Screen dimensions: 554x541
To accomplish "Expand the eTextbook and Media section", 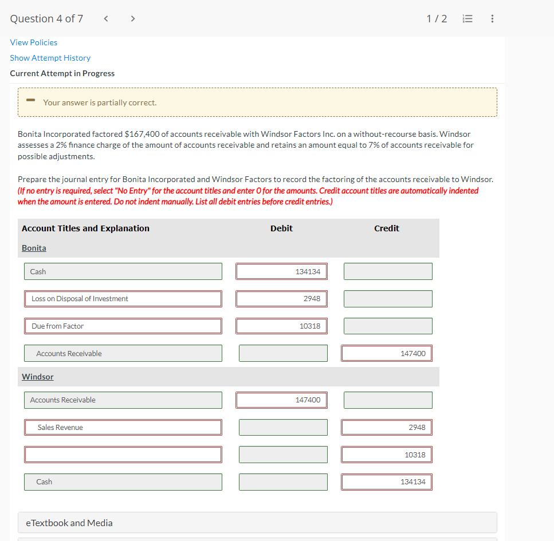I will pos(257,523).
